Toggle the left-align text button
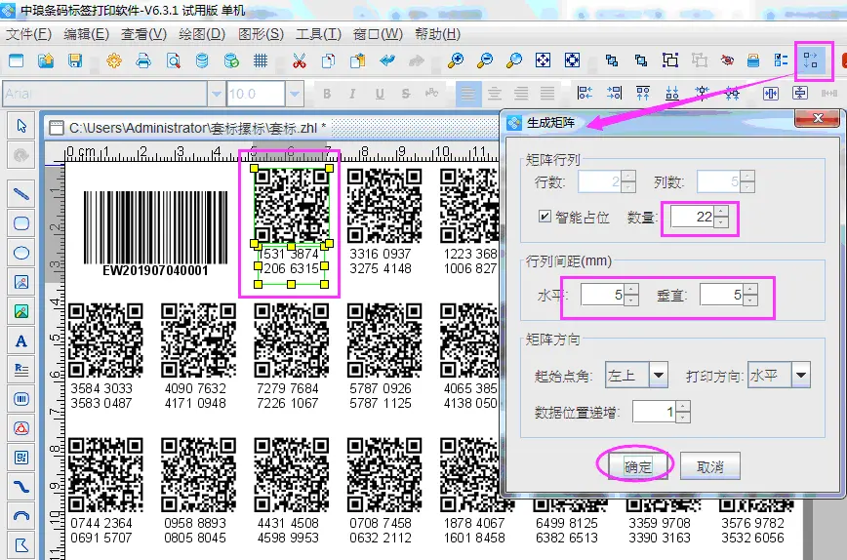Screen dimensions: 847x560 pos(470,94)
